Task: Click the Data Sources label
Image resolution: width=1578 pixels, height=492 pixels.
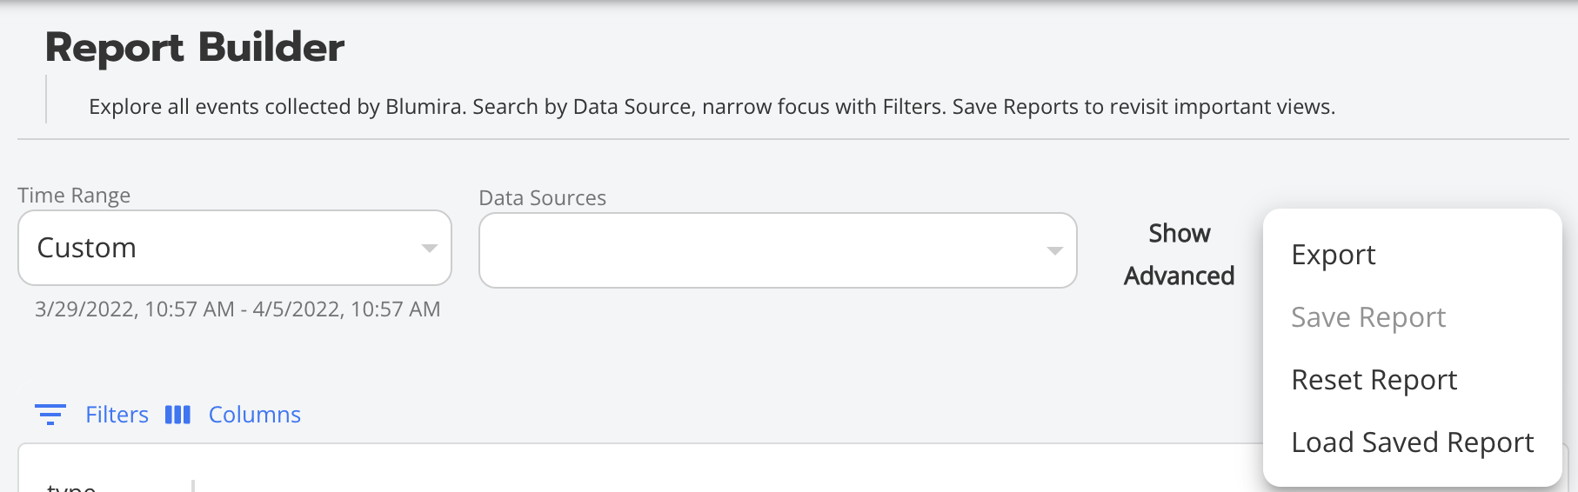Action: [x=542, y=198]
